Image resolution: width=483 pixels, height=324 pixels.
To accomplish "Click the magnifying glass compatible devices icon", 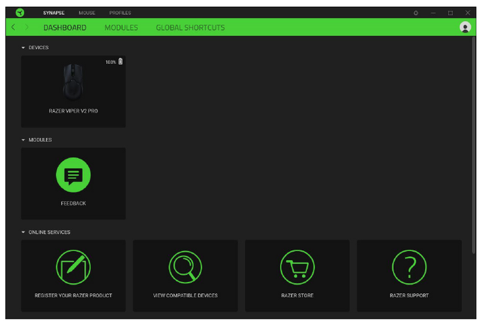I will tap(185, 267).
